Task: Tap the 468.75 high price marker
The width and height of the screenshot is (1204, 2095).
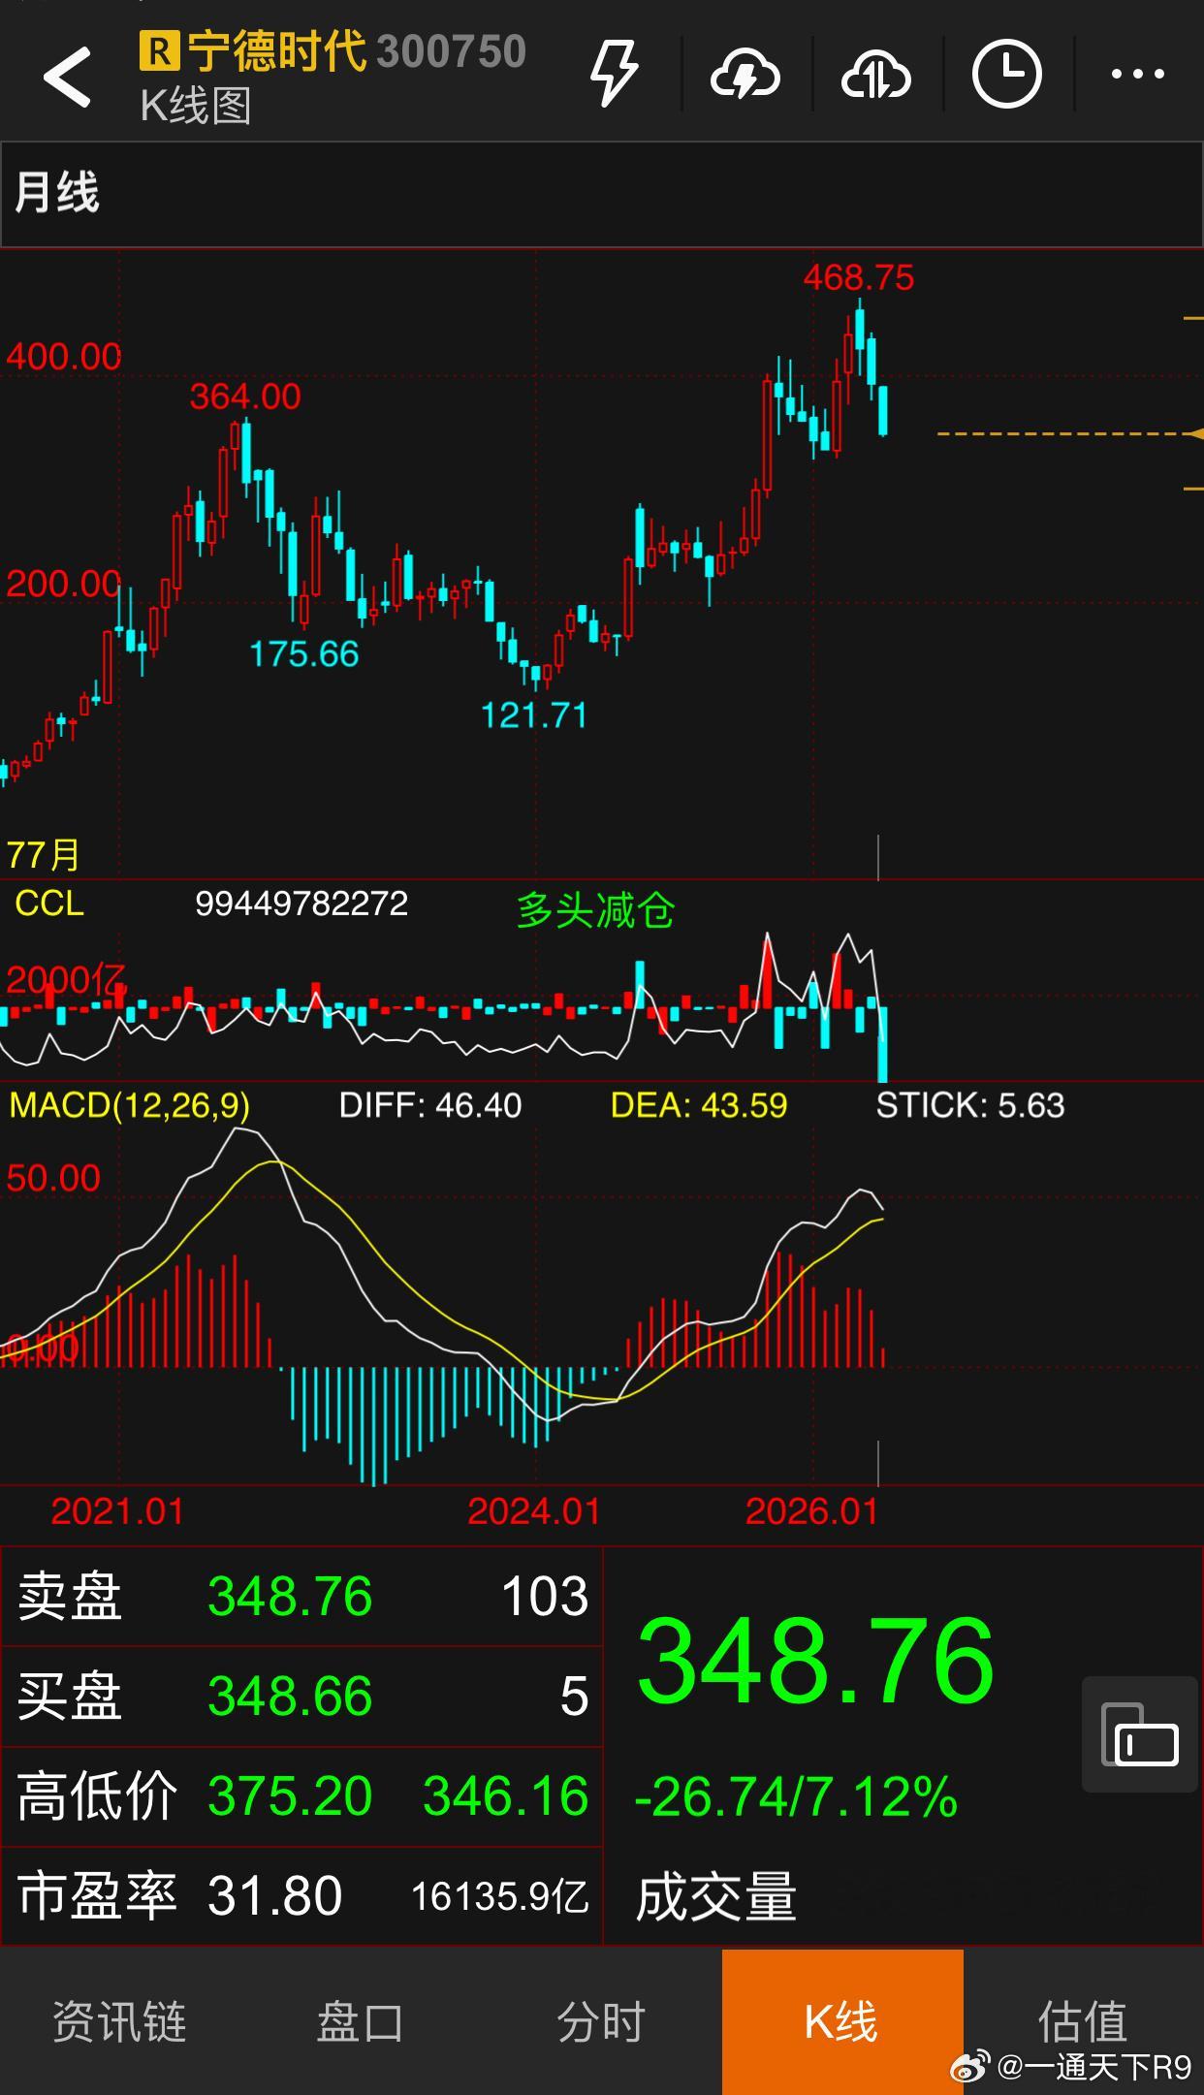Action: tap(859, 277)
